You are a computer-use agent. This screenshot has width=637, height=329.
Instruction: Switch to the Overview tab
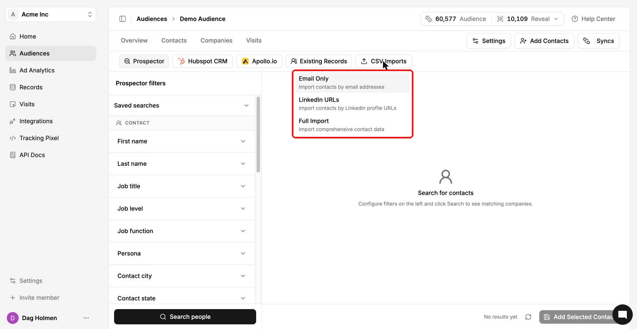pyautogui.click(x=134, y=41)
